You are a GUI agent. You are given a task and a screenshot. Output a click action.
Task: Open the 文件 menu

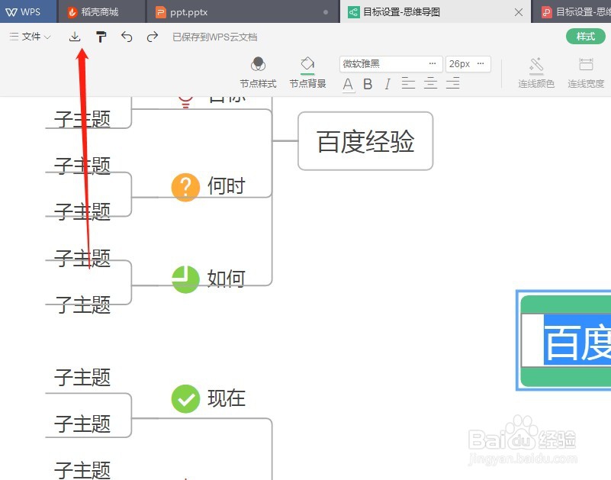[x=30, y=37]
